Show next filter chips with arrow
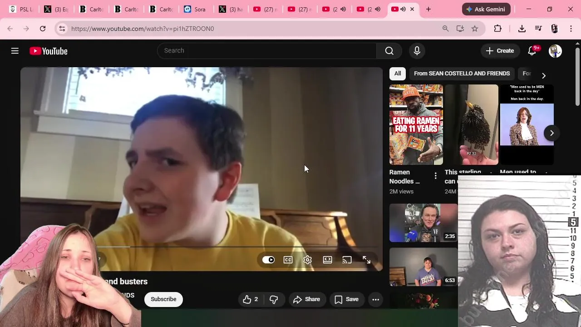The width and height of the screenshot is (581, 327). 543,75
